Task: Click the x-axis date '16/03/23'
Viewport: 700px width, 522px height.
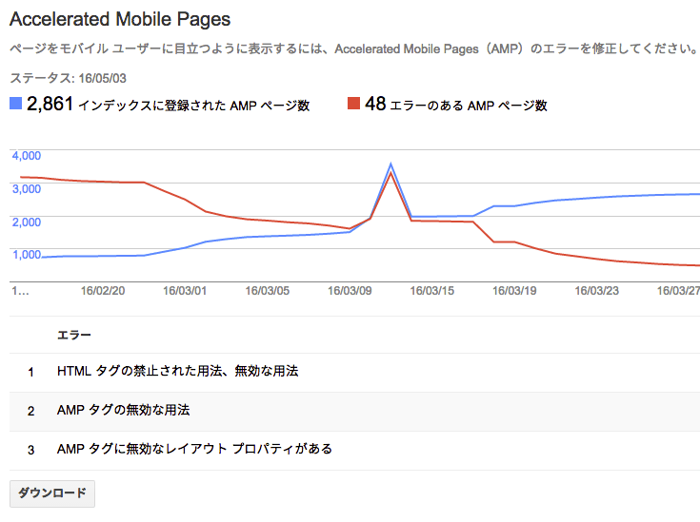Action: pos(597,291)
